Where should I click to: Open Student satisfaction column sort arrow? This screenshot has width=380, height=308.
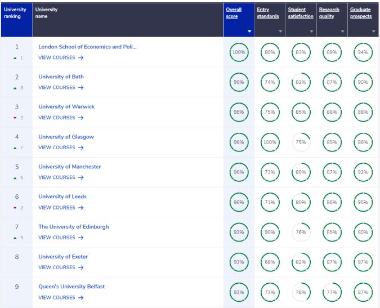(311, 32)
